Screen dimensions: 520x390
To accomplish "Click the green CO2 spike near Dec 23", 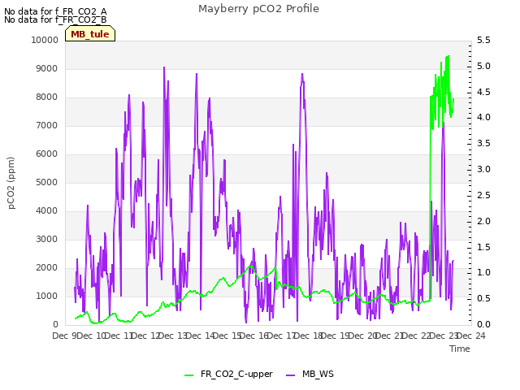I will coord(448,57).
